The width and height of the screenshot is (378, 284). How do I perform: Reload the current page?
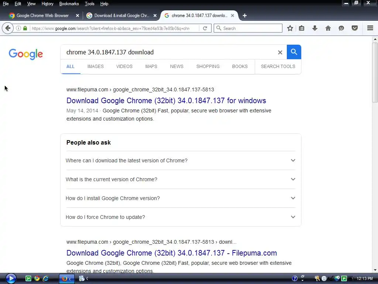click(205, 28)
